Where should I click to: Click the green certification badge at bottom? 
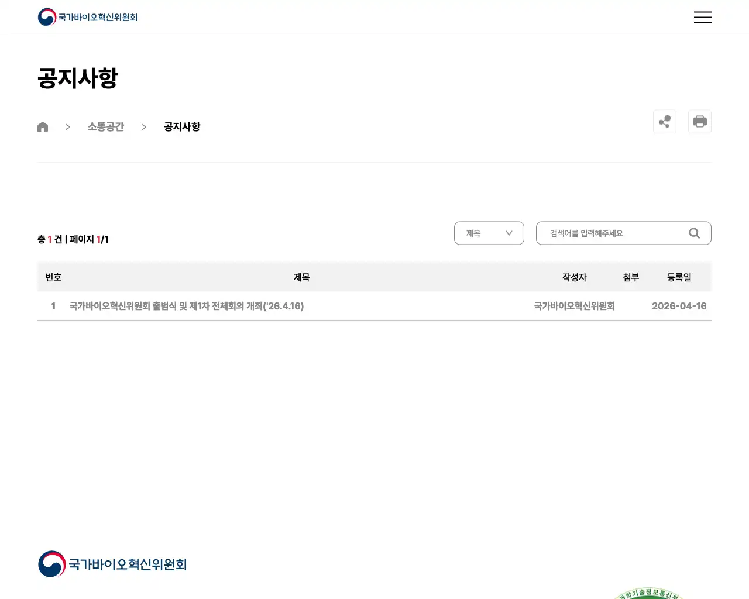pyautogui.click(x=650, y=593)
